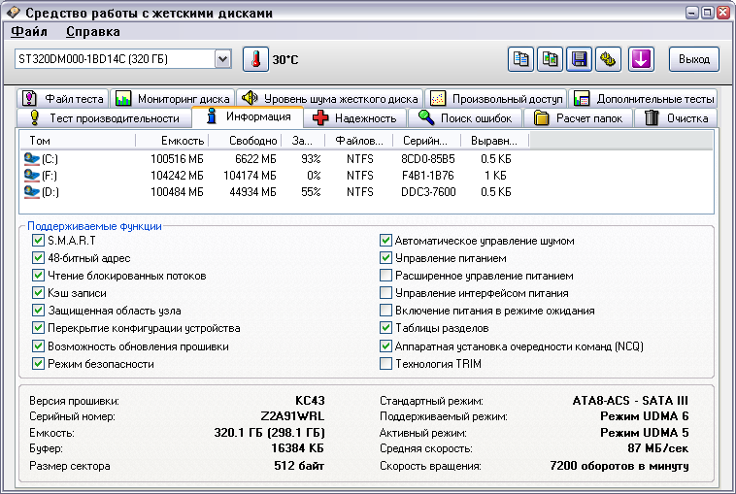Select the D: volume row

pyautogui.click(x=49, y=191)
